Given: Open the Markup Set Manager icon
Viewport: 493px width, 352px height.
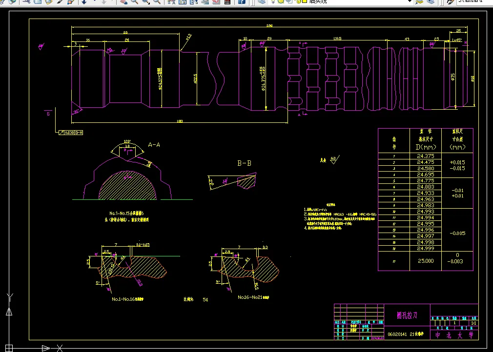Looking at the screenshot, I should tap(216, 1).
